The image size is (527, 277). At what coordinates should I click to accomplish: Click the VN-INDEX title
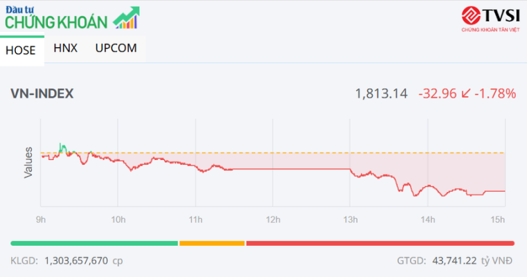pyautogui.click(x=42, y=93)
